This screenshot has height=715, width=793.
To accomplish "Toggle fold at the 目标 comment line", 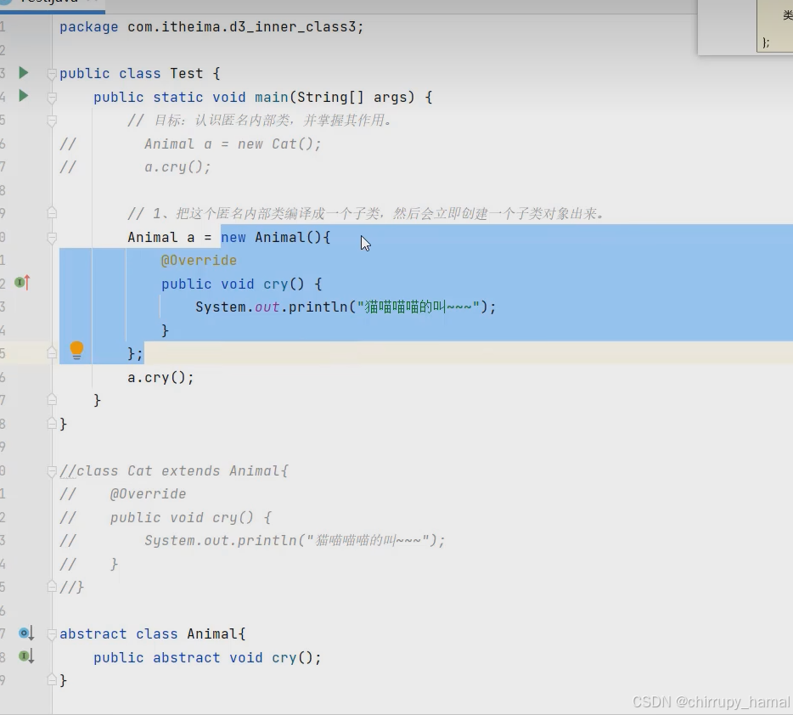I will pos(52,121).
